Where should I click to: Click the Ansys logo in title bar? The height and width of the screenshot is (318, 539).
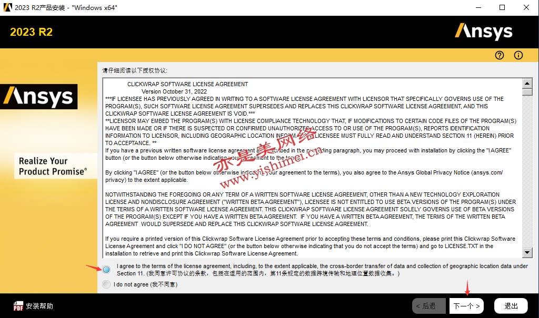[7, 7]
